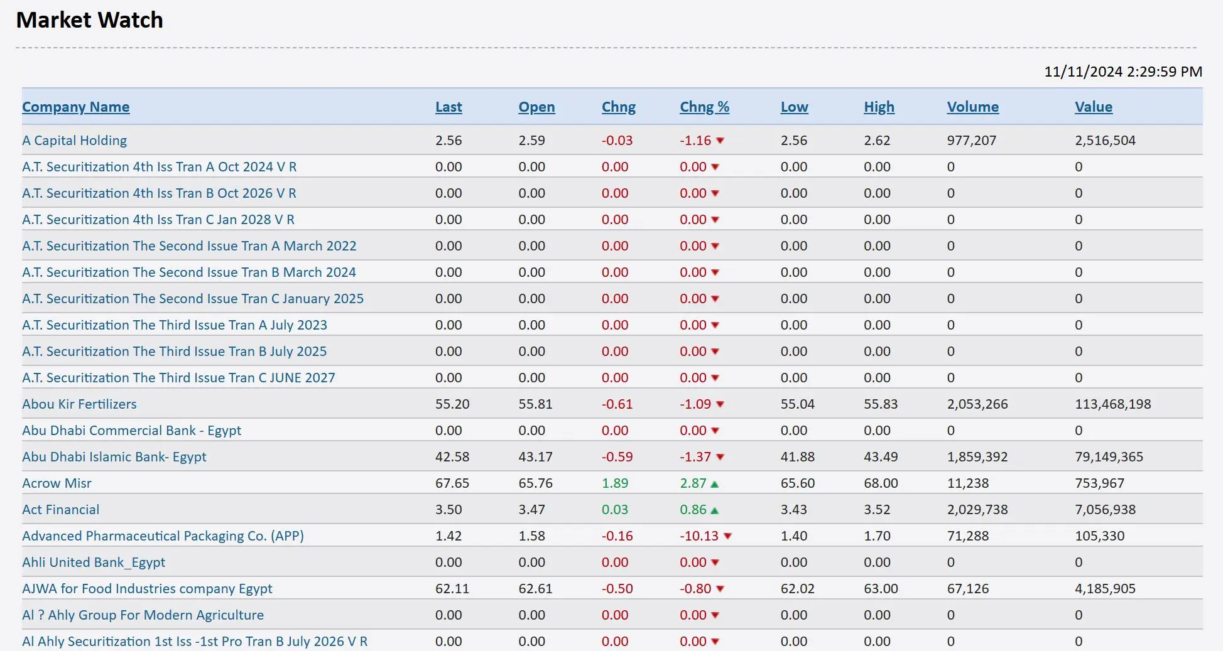Click the red down arrow in Abou Kir Fertilizers row

coord(720,404)
